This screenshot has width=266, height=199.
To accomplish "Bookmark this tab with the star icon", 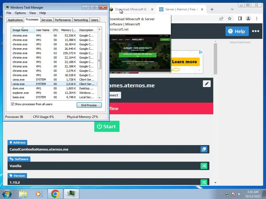I will tap(230, 18).
